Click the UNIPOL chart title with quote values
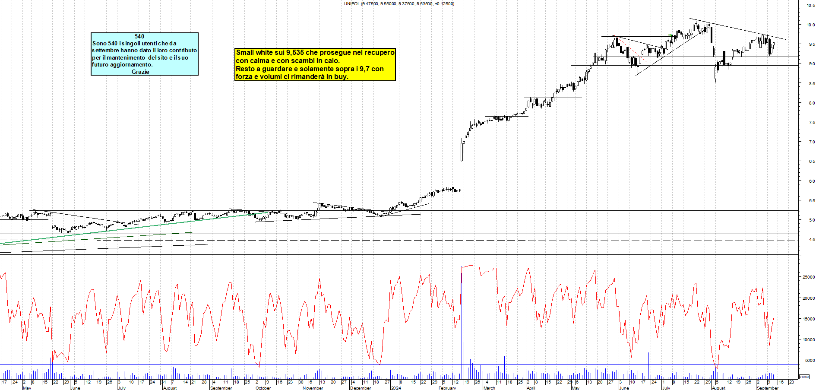816x390 pixels. tap(399, 3)
